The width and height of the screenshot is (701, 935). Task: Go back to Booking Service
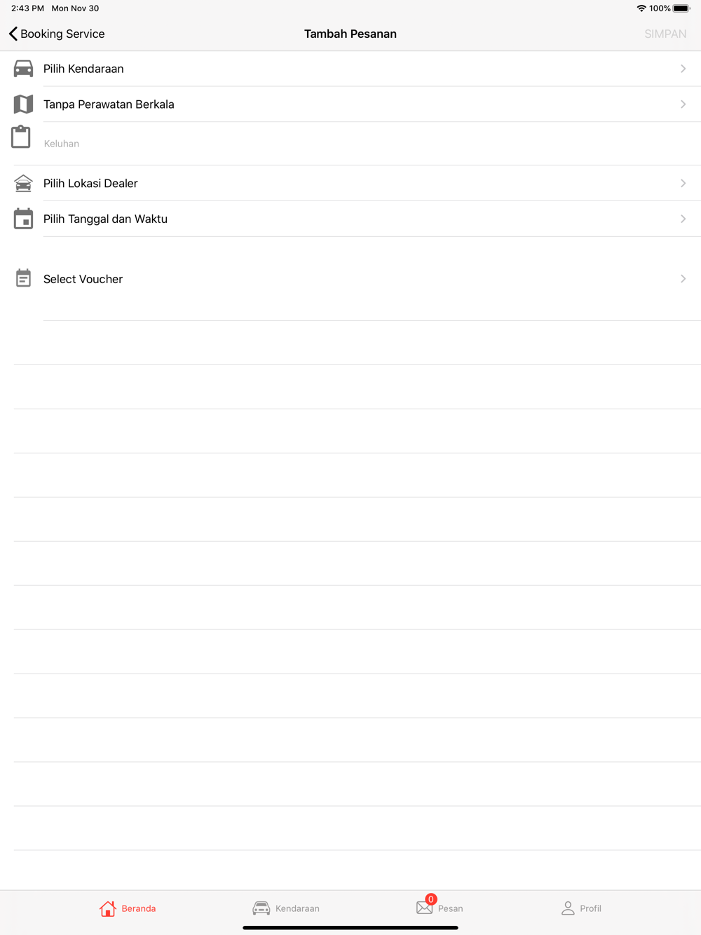pos(56,34)
